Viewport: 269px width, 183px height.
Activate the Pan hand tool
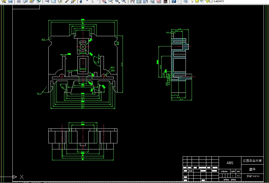point(104,1)
